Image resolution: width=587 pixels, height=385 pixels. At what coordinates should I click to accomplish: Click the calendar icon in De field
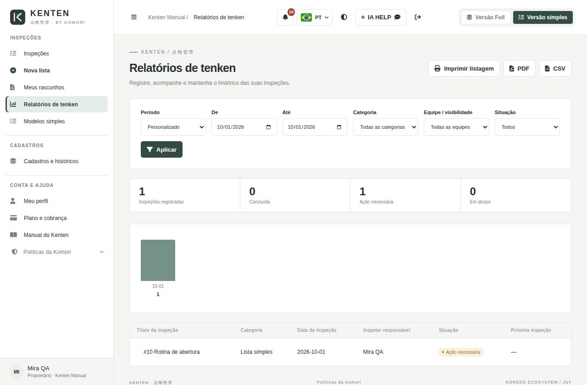[268, 127]
